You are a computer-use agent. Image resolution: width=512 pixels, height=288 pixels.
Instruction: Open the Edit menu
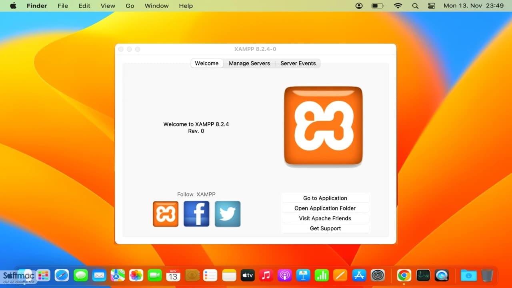click(x=84, y=6)
